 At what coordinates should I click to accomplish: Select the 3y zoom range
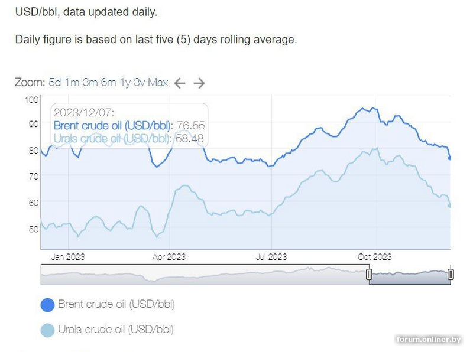pos(139,83)
